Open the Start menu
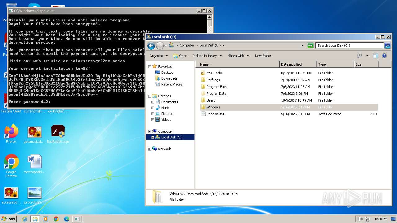 [9, 219]
